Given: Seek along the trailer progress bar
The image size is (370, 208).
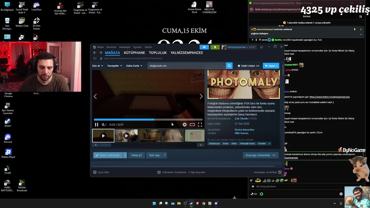Looking at the screenshot, I should [x=148, y=119].
